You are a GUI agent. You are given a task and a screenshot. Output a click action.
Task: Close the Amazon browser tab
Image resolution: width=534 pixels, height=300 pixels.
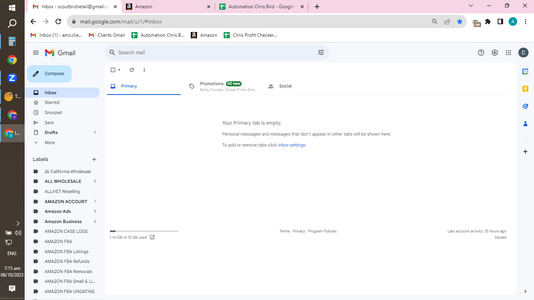coord(208,7)
